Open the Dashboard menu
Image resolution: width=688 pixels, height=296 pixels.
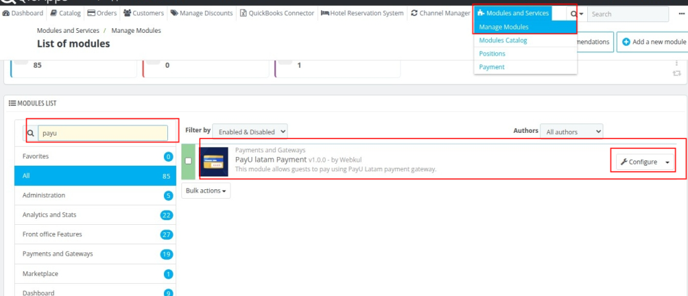click(x=23, y=13)
